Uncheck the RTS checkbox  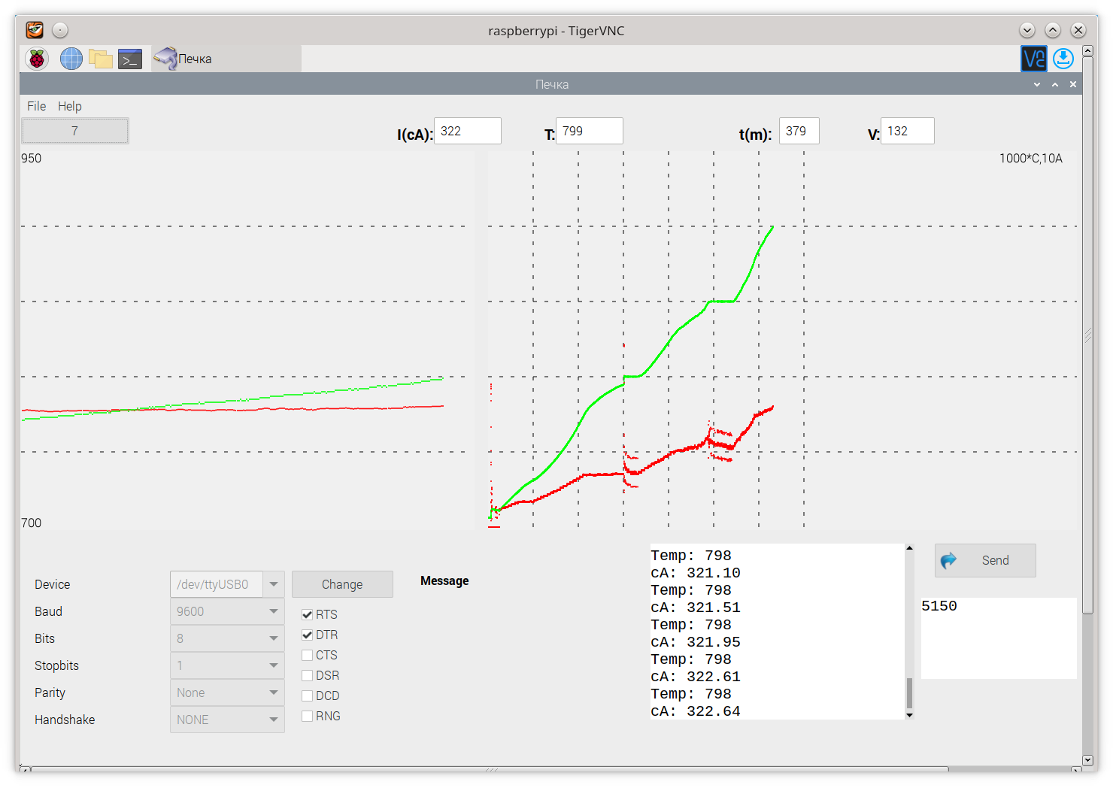point(308,614)
